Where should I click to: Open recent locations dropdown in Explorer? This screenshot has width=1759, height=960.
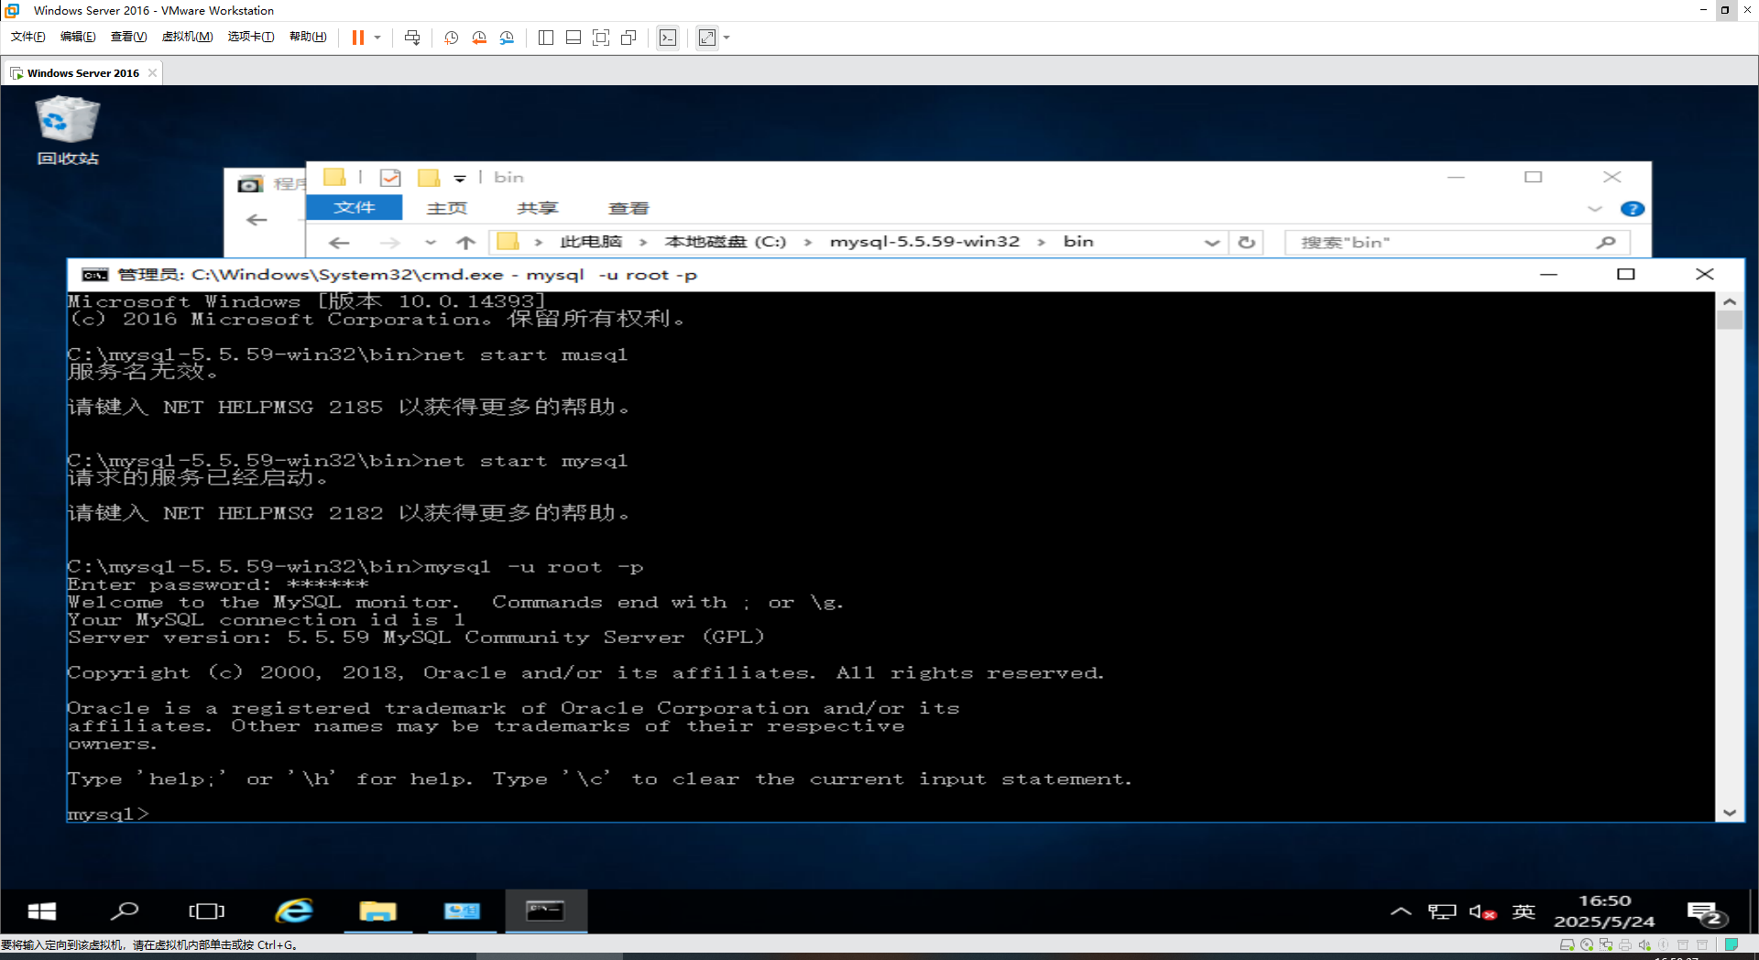click(431, 243)
